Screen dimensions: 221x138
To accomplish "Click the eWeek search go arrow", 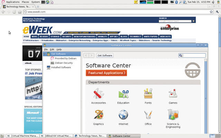I will point(193,21).
